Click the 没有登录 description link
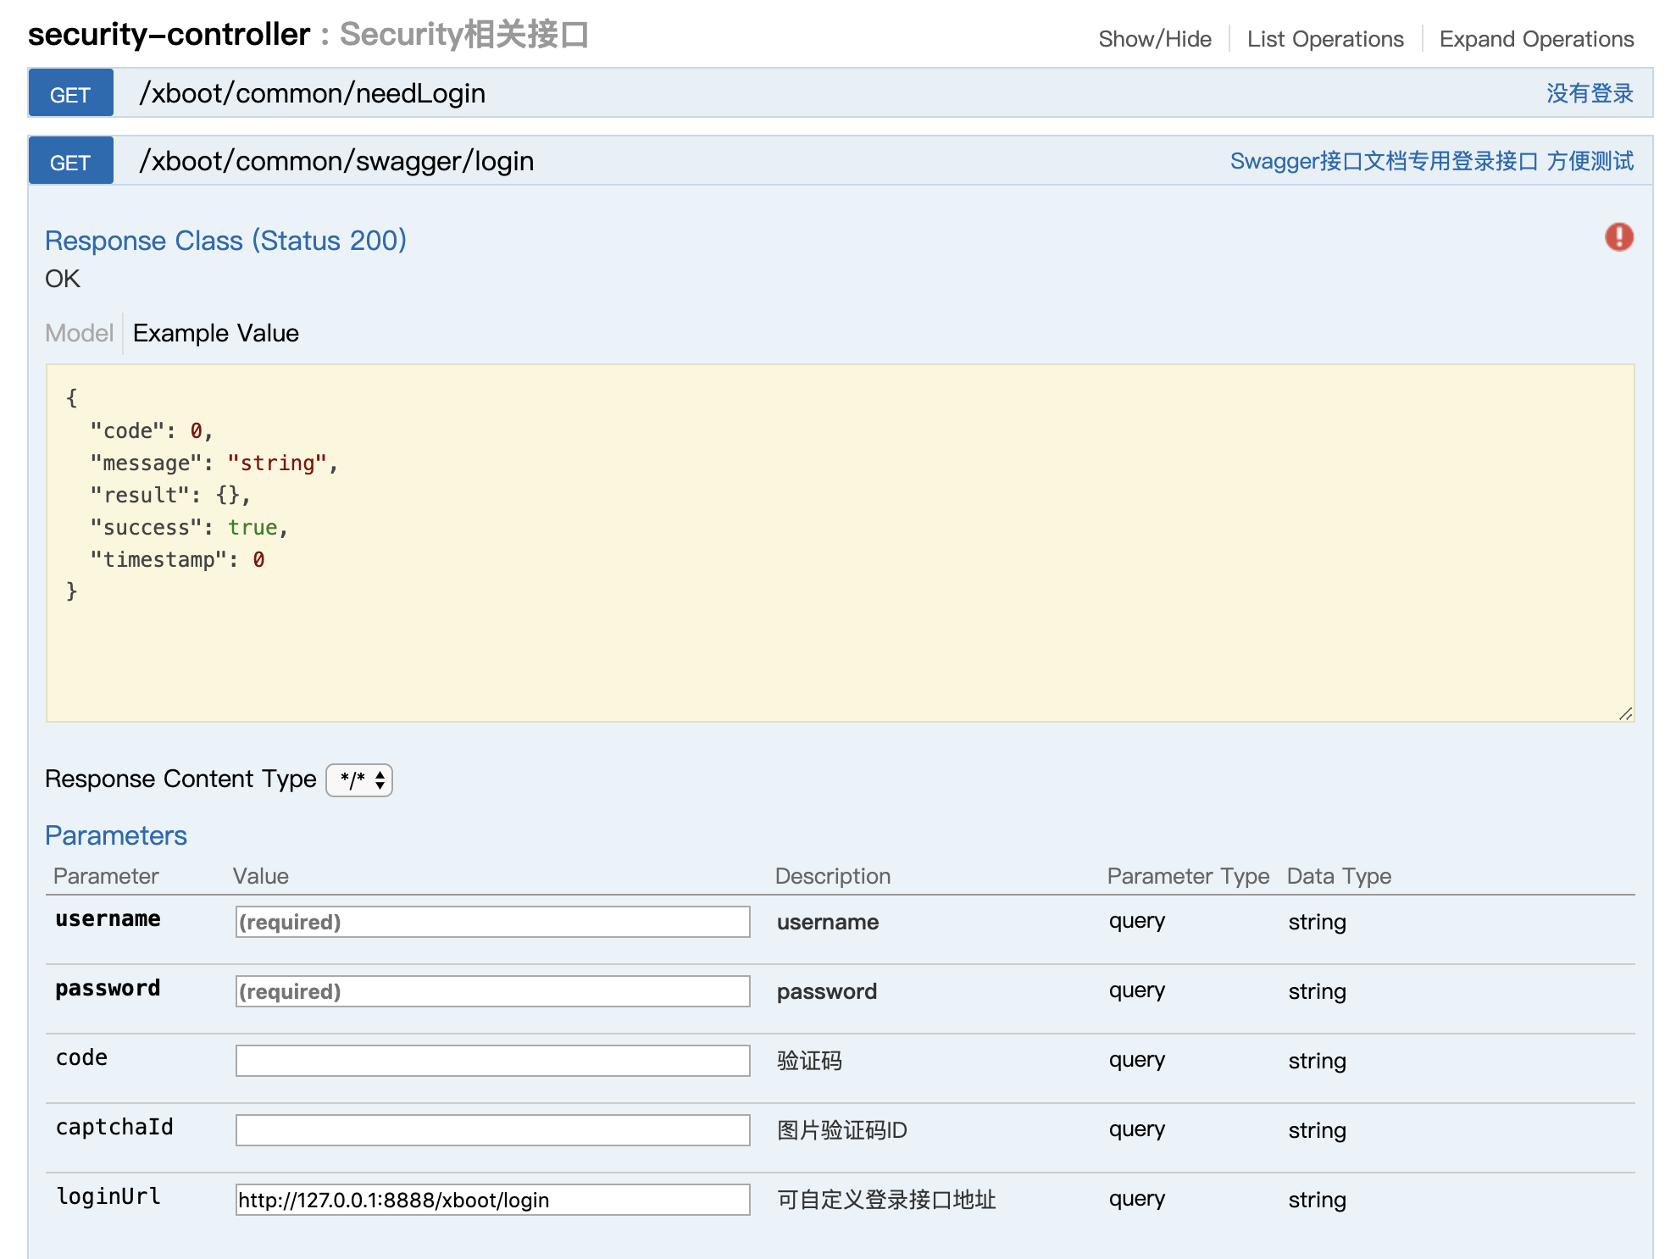Screen dimensions: 1676x1259 pos(1590,93)
